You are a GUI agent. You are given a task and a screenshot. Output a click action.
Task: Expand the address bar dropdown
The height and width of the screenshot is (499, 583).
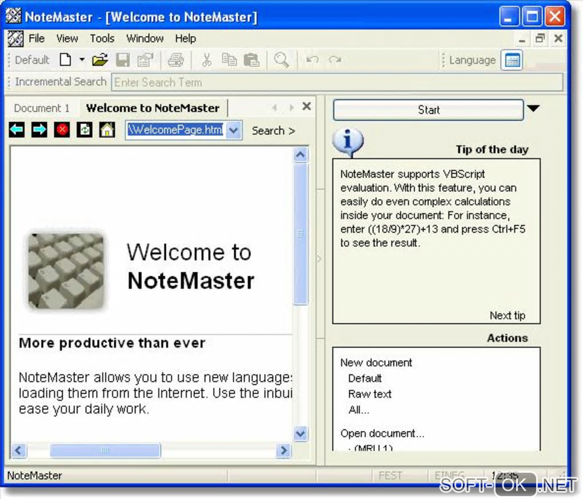click(234, 130)
